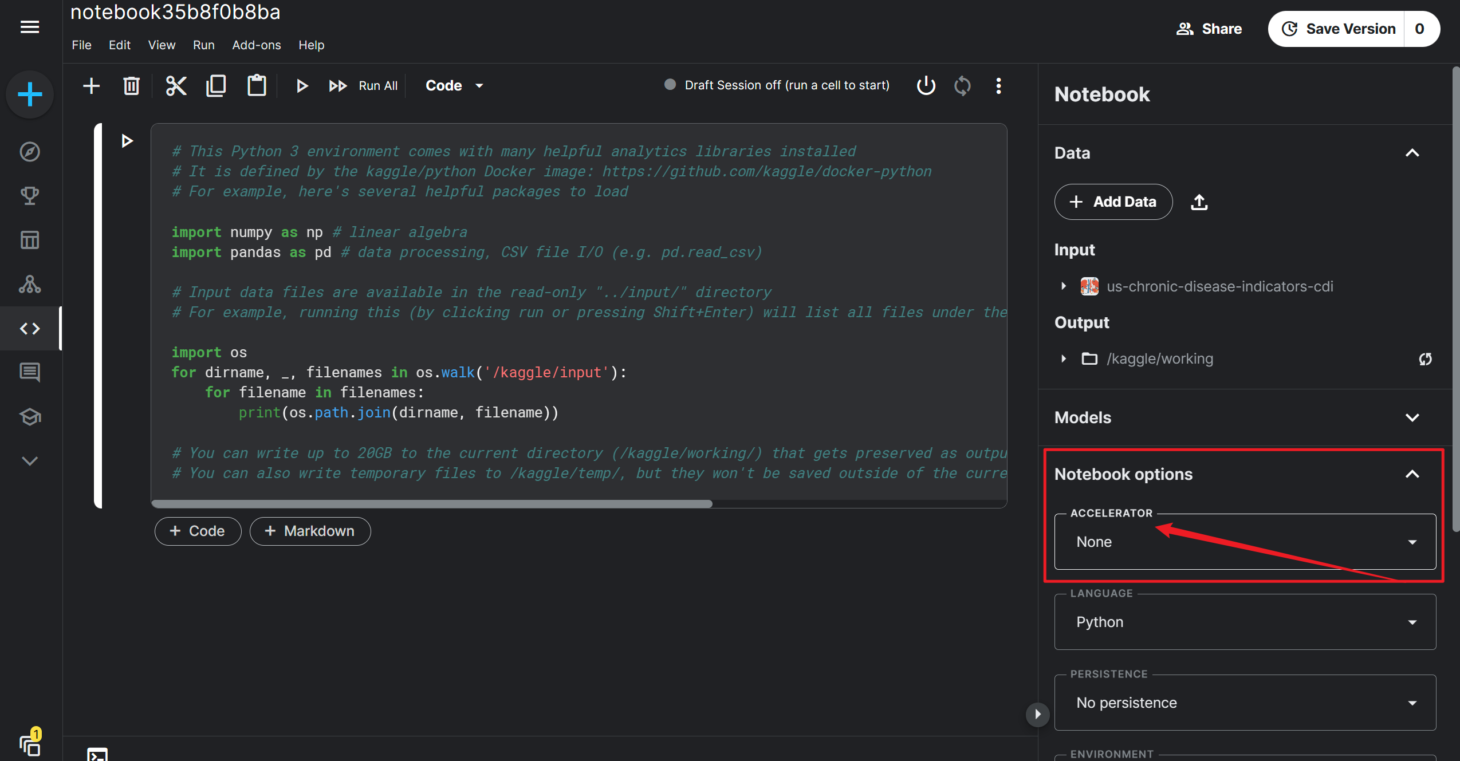Upload data using upload icon
1460x761 pixels.
pos(1199,202)
